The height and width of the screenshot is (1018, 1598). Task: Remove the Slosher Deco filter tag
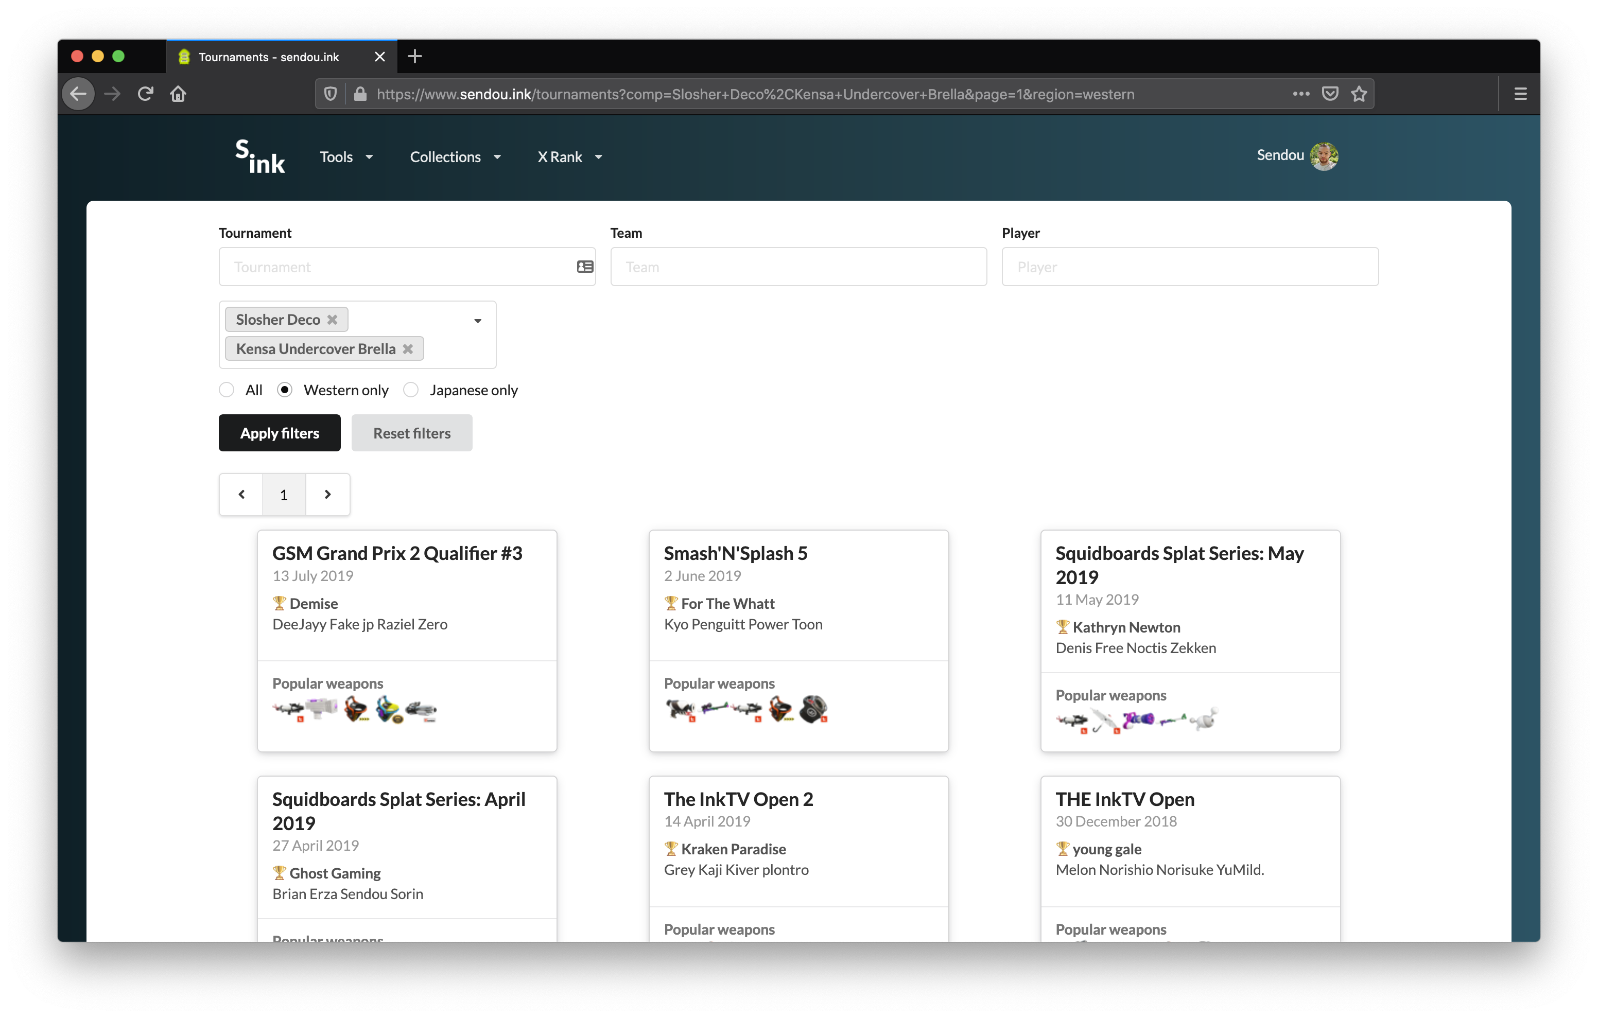[x=333, y=319]
